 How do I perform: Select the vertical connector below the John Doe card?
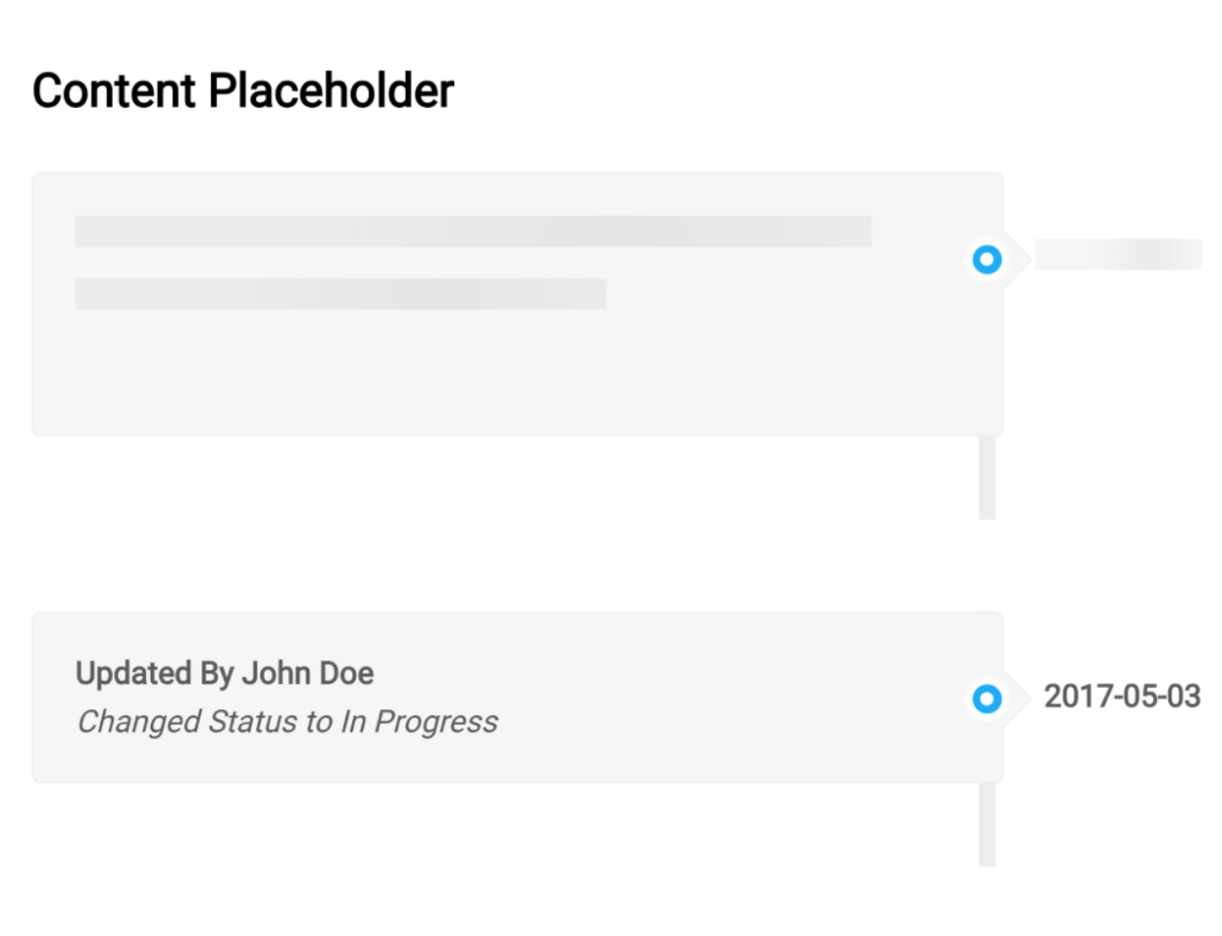coord(987,824)
